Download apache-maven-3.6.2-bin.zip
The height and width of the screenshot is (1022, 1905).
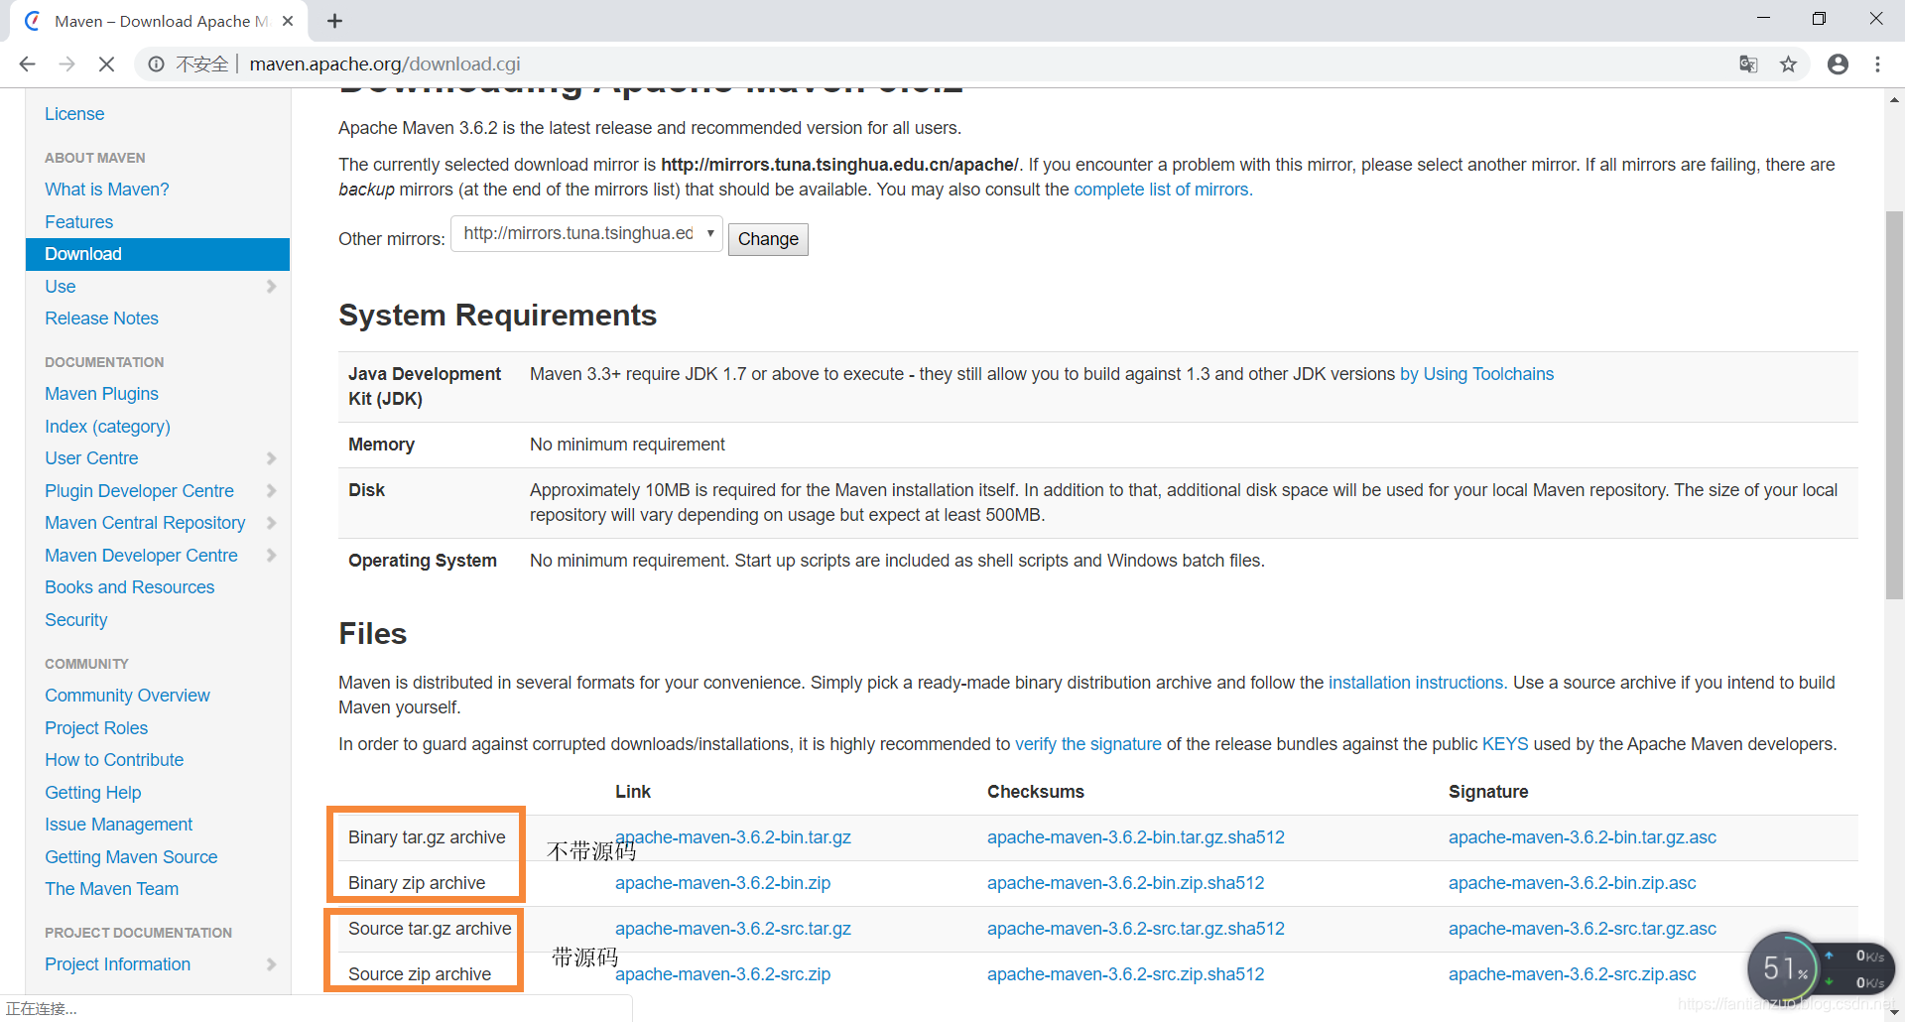(722, 883)
